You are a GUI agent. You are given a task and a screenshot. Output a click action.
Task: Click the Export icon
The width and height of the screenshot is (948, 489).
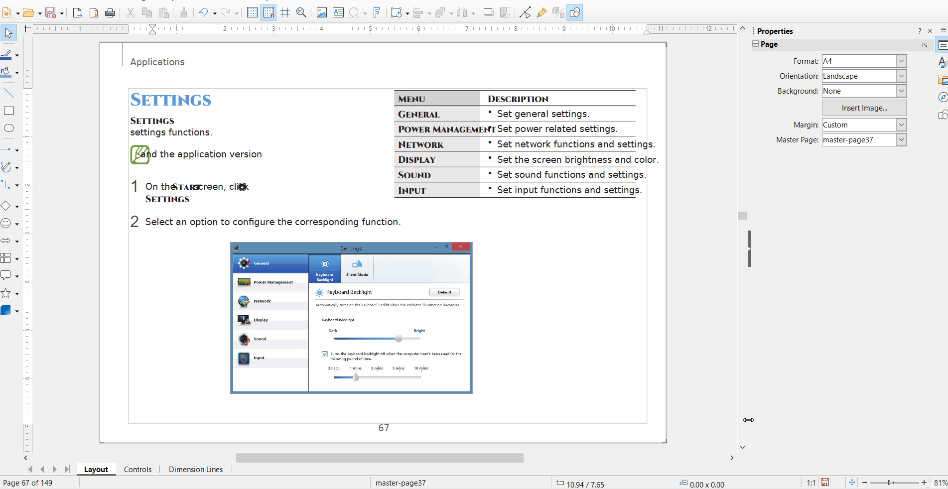77,12
